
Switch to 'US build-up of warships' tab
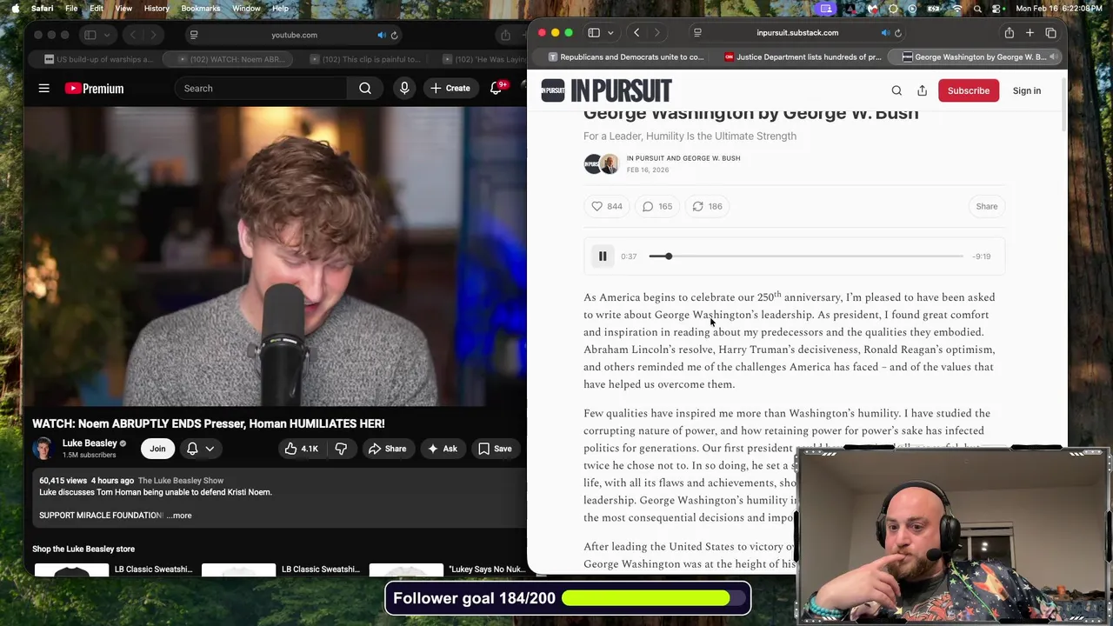point(98,59)
